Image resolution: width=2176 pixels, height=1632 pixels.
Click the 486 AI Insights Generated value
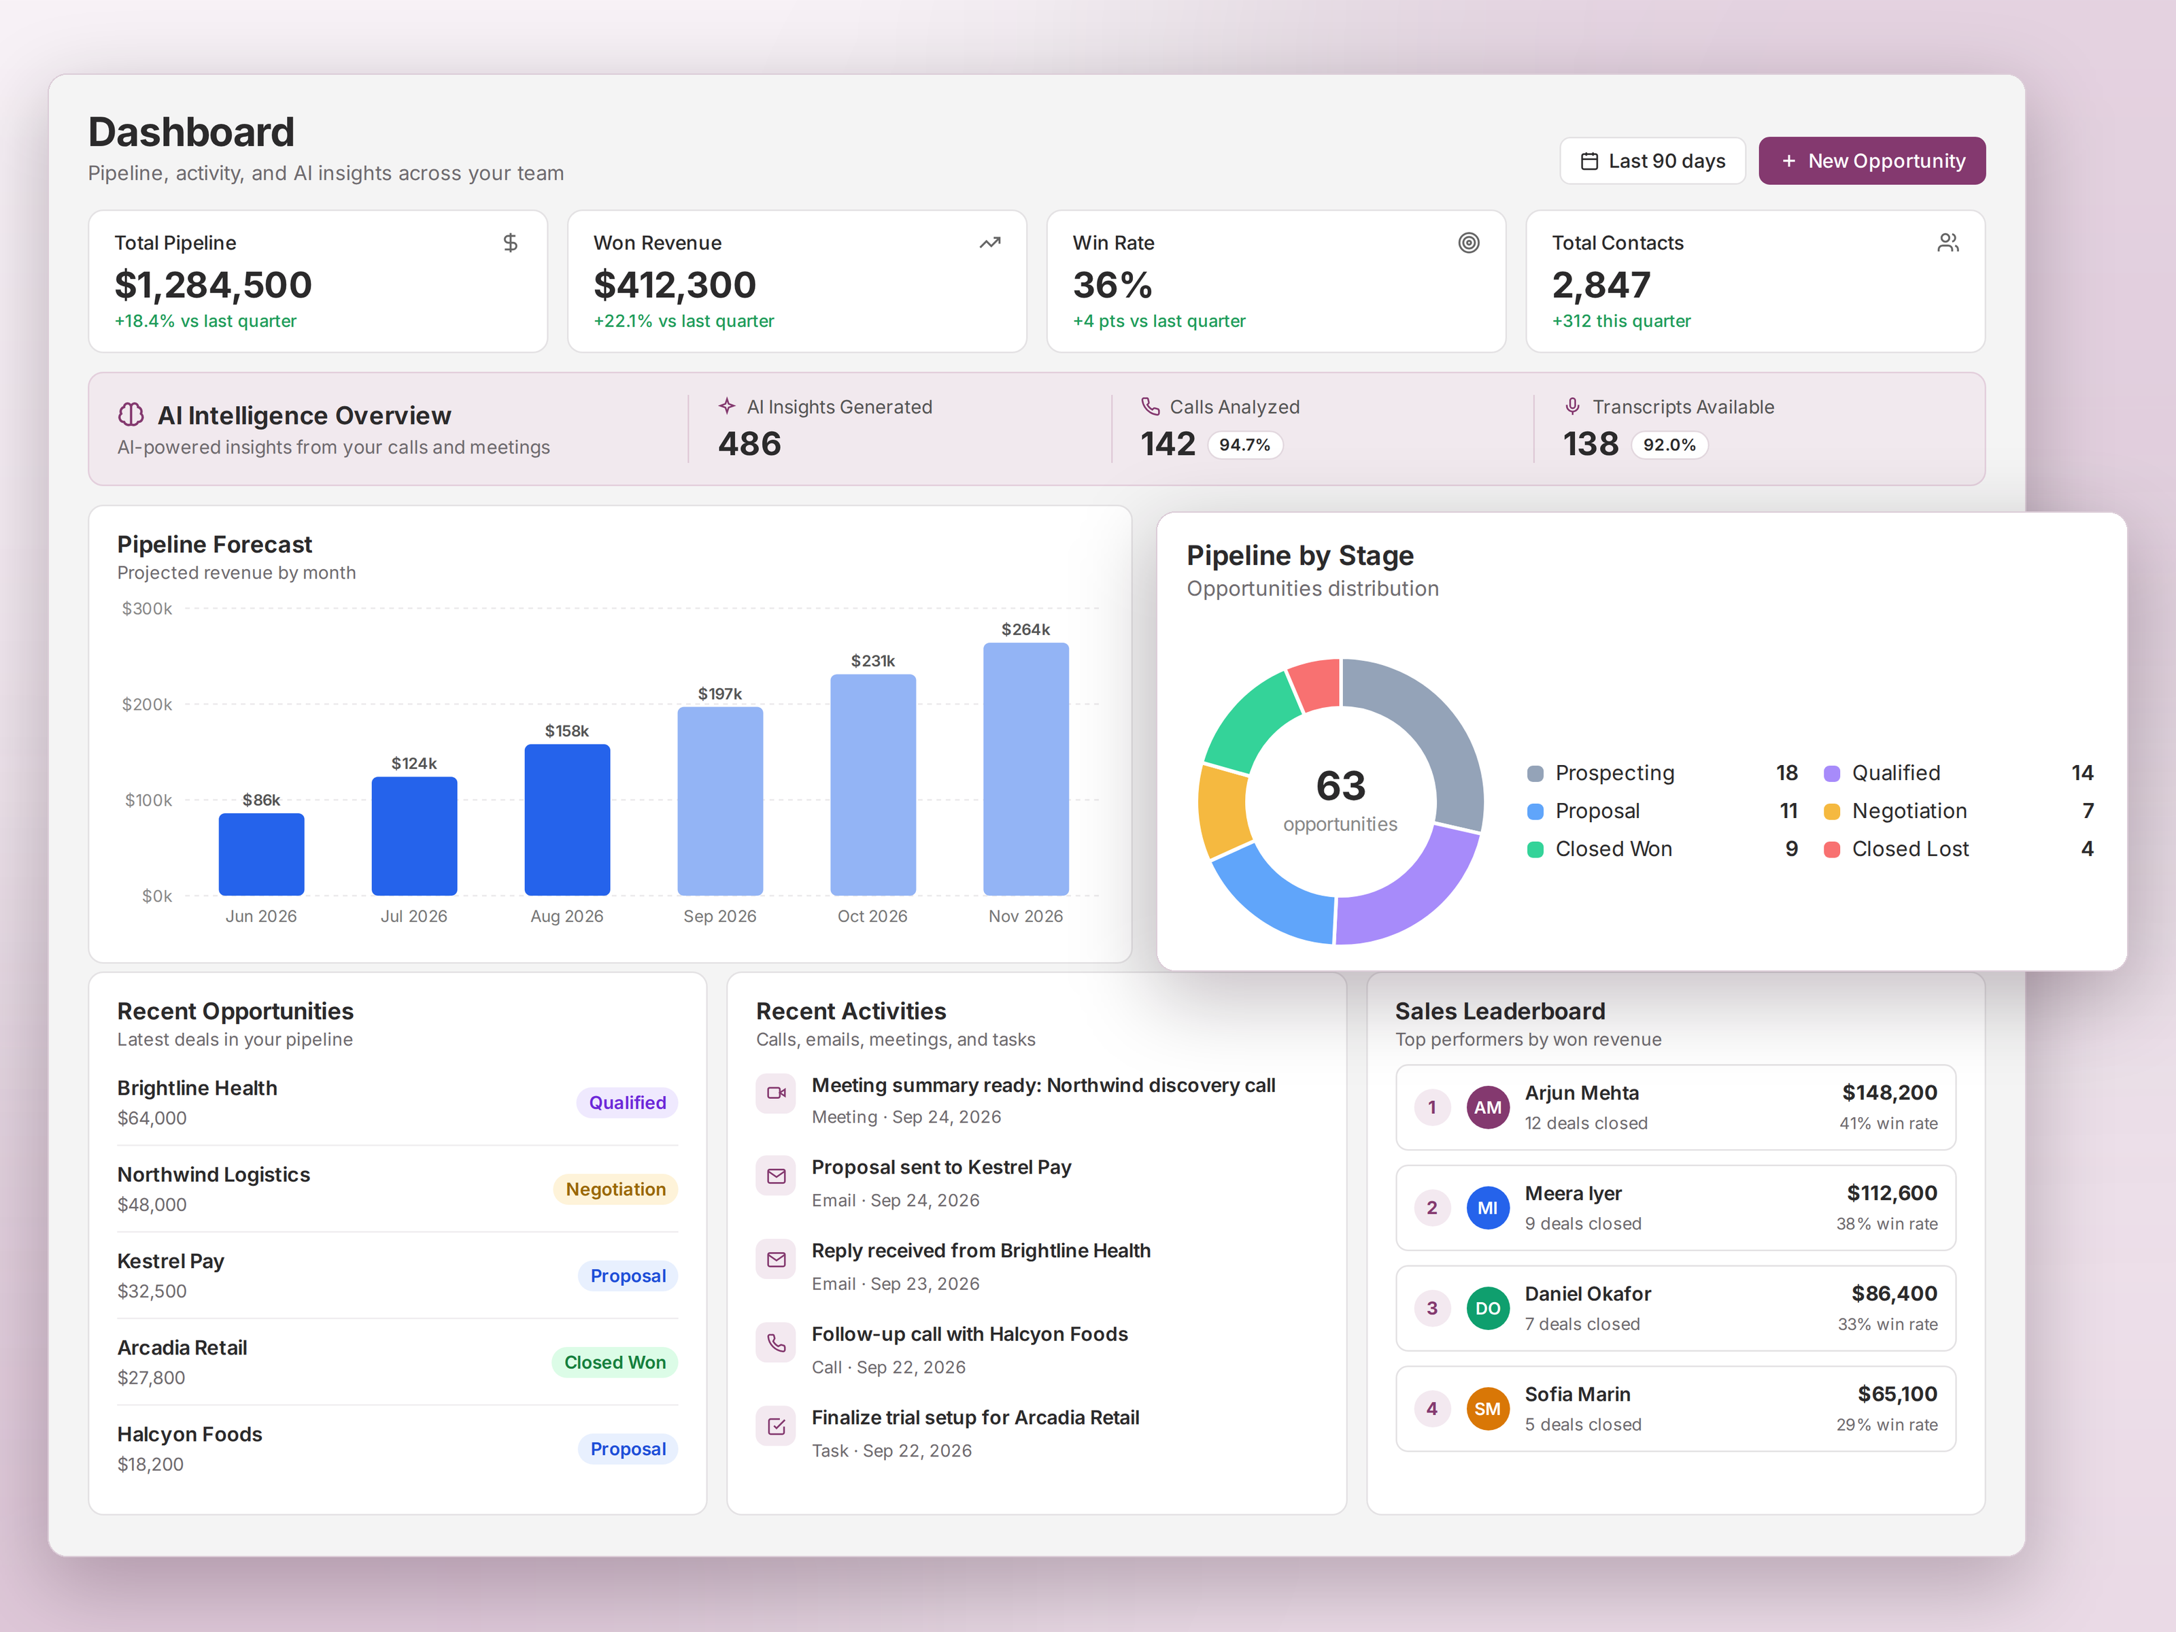click(749, 443)
